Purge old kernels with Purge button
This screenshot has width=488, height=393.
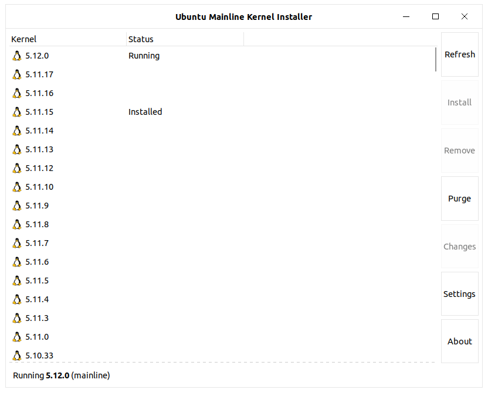coord(460,199)
